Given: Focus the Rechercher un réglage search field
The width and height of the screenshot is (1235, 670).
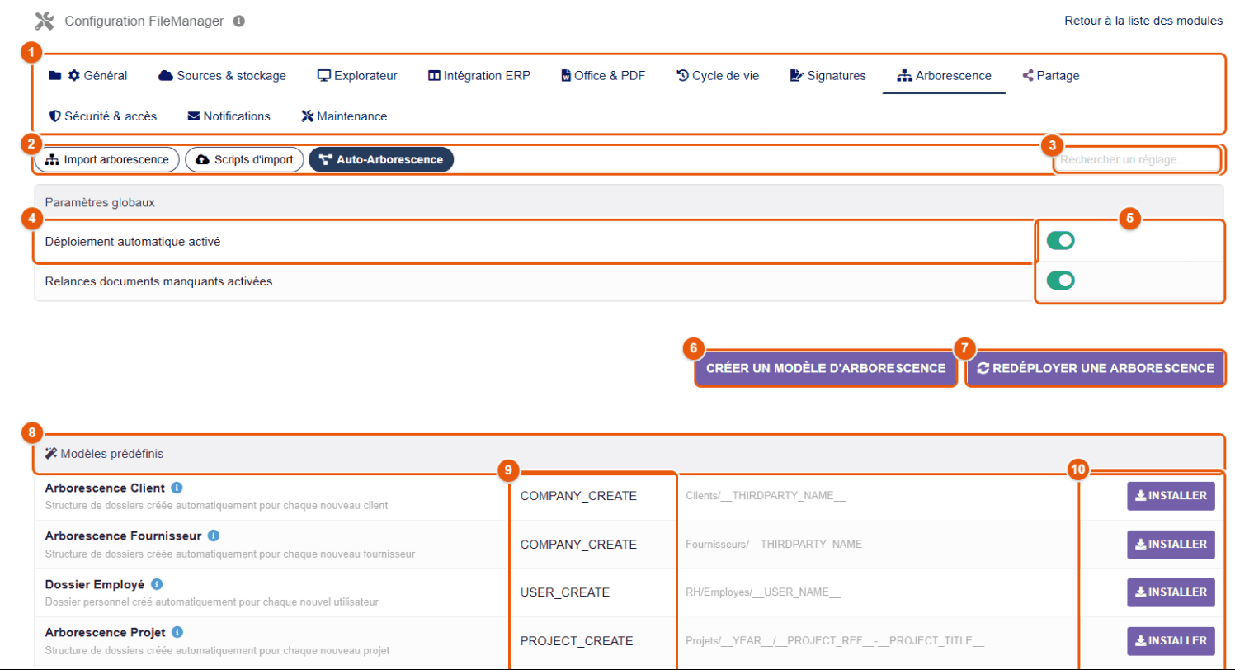Looking at the screenshot, I should pos(1136,159).
